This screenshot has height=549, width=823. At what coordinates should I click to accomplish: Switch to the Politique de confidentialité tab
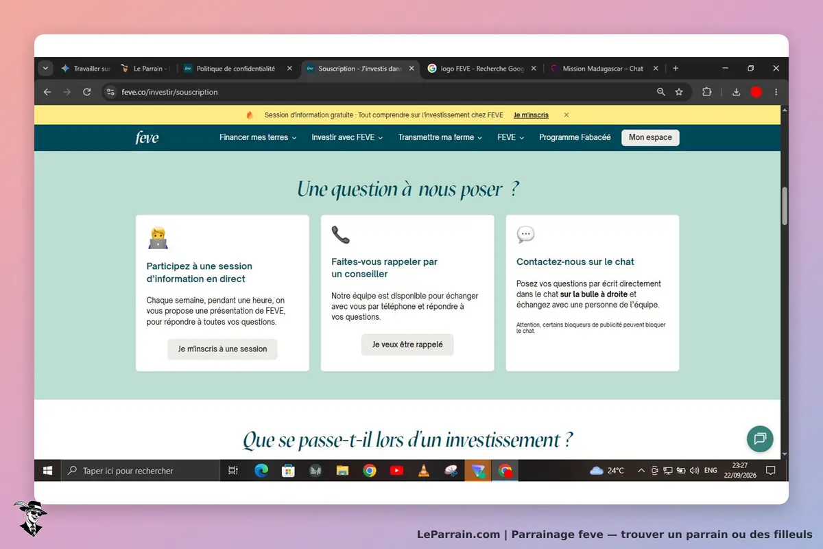tap(237, 69)
